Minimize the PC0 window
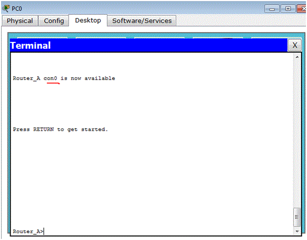This screenshot has width=307, height=240. coord(272,9)
